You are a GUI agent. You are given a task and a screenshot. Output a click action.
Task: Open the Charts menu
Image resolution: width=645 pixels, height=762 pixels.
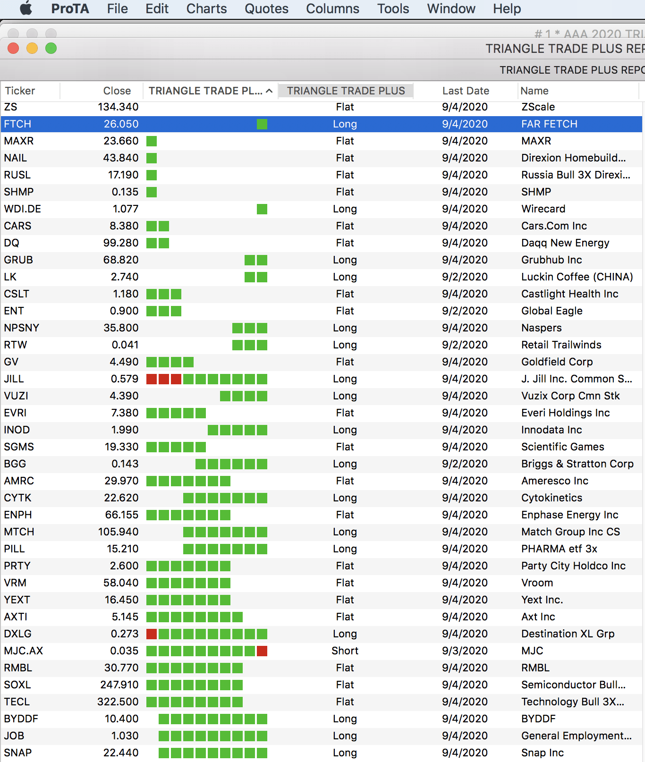206,8
